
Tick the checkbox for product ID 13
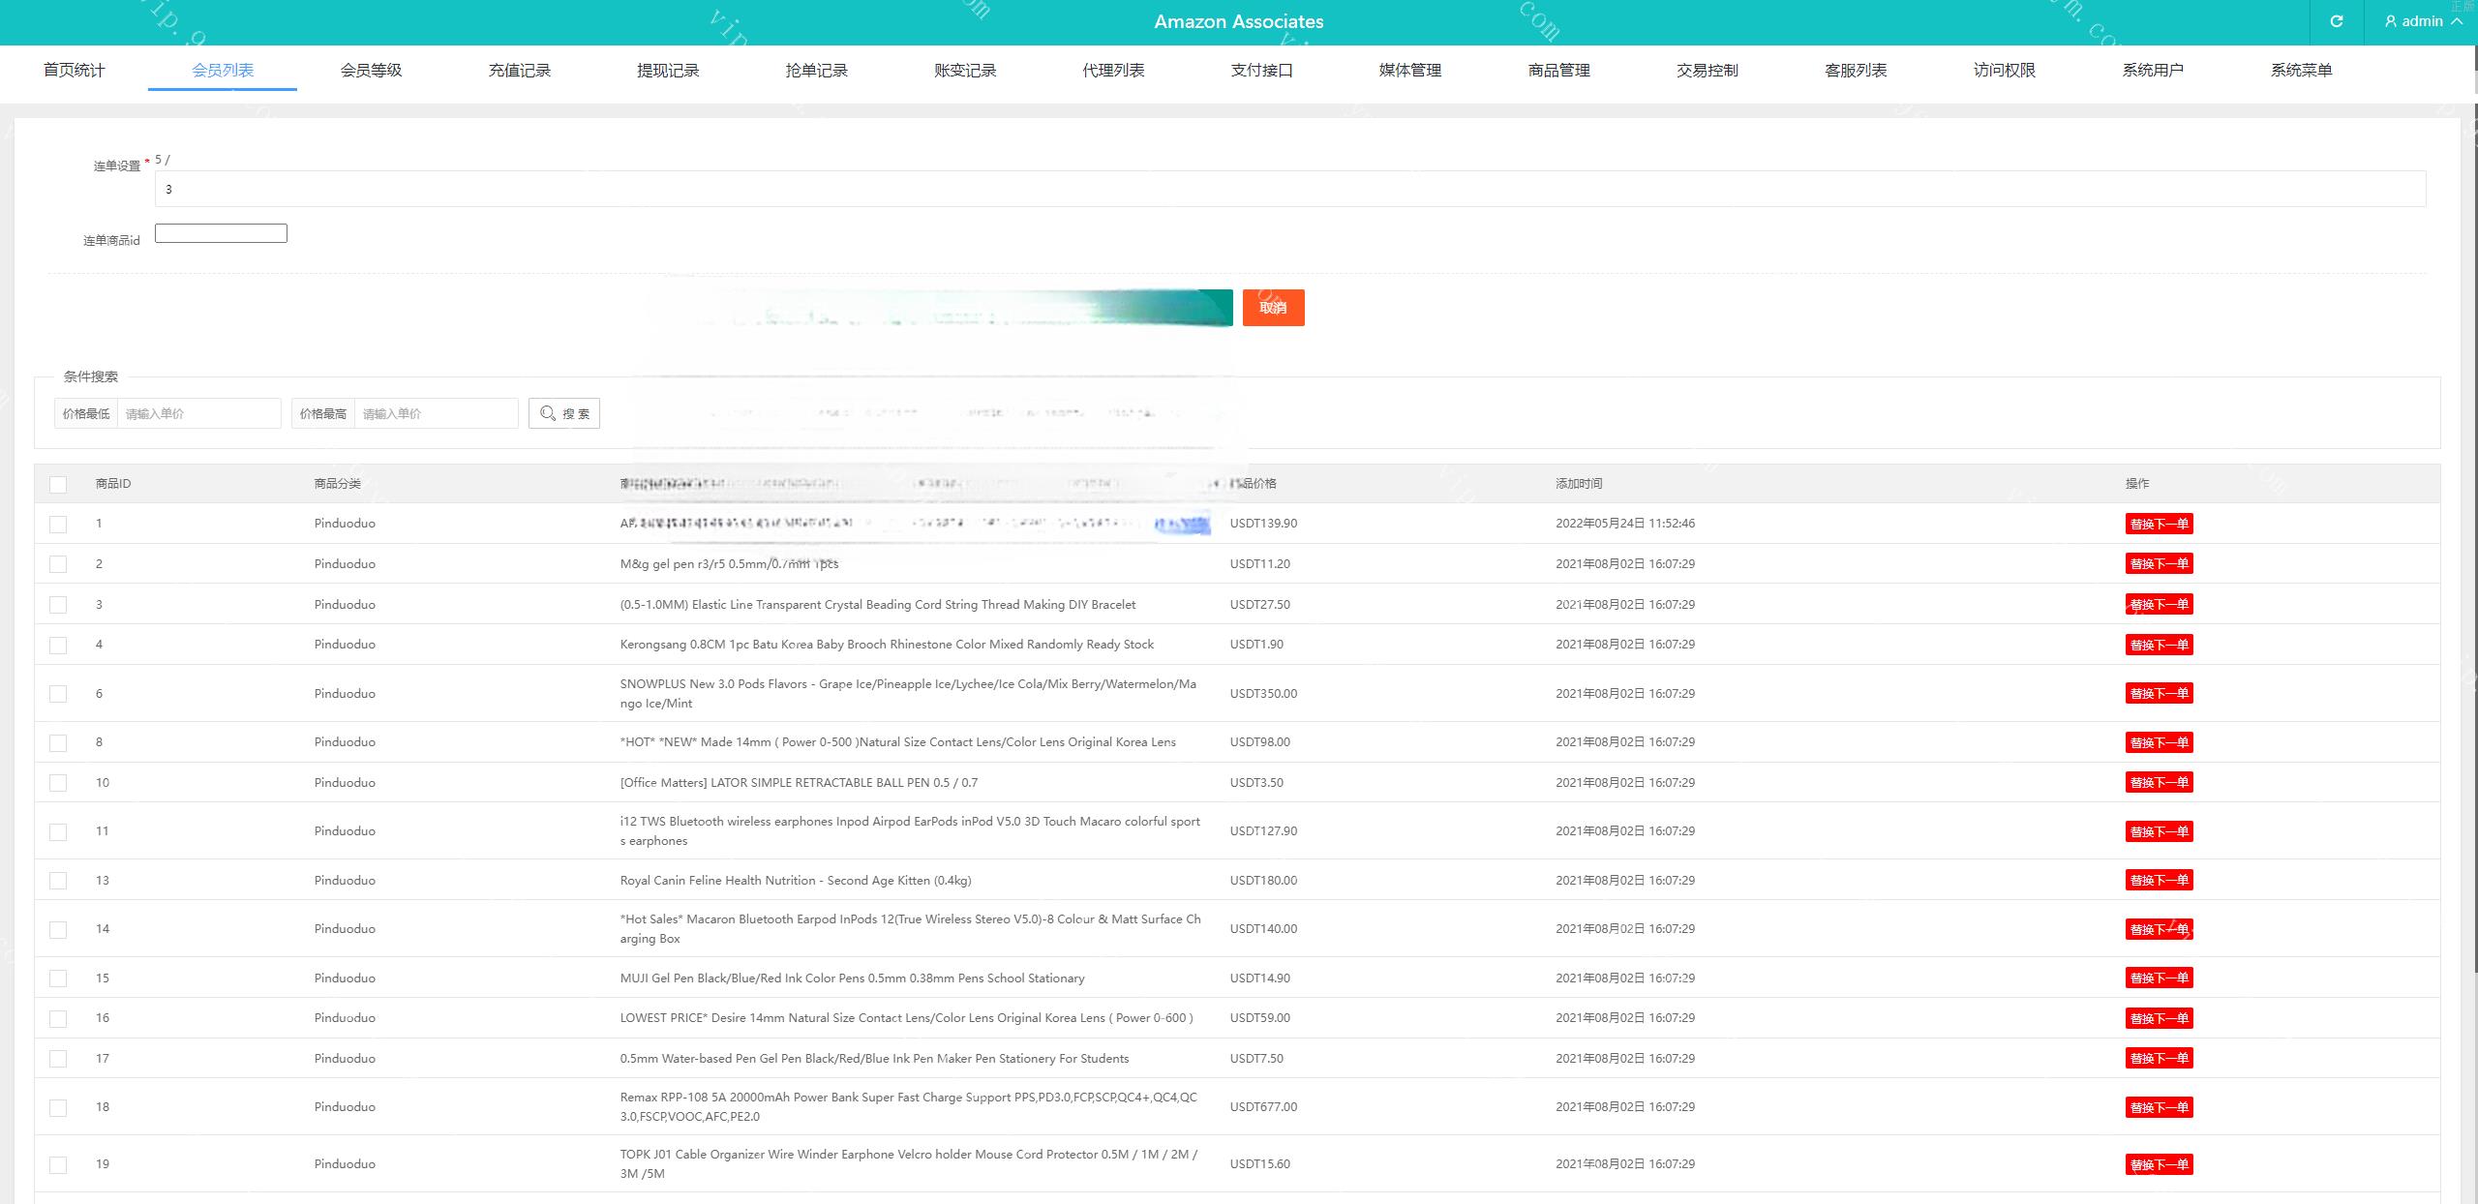58,881
